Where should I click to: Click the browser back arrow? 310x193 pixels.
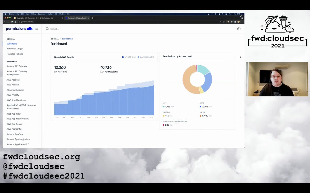coord(5,22)
